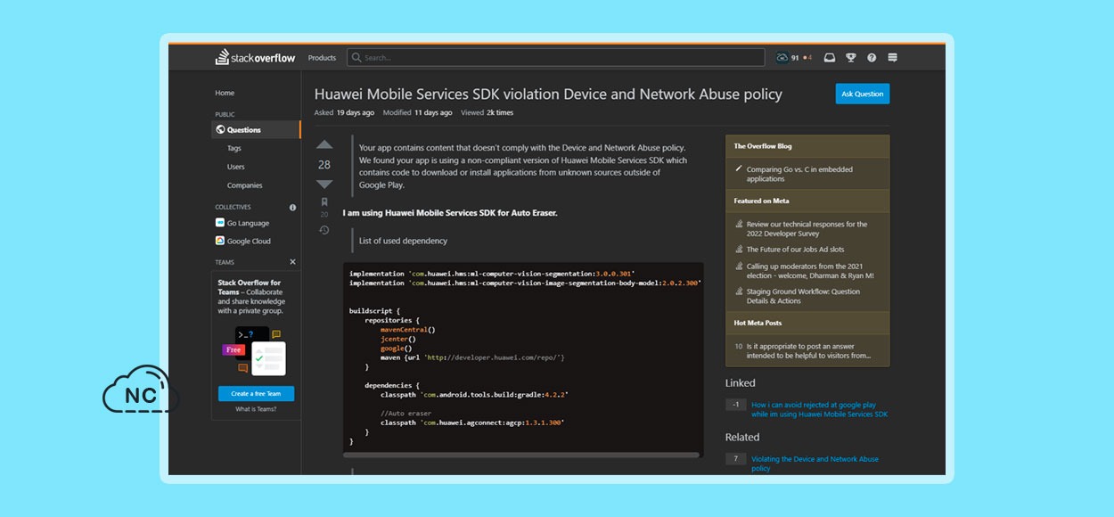Click the 'Asked 19 days ago' text
The image size is (1114, 517).
(344, 113)
